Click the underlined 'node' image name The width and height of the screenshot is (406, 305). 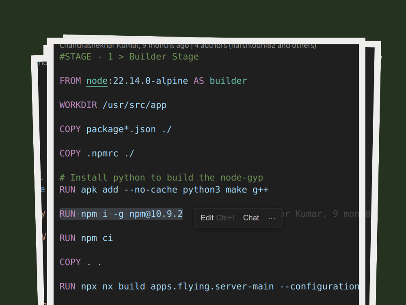(97, 81)
